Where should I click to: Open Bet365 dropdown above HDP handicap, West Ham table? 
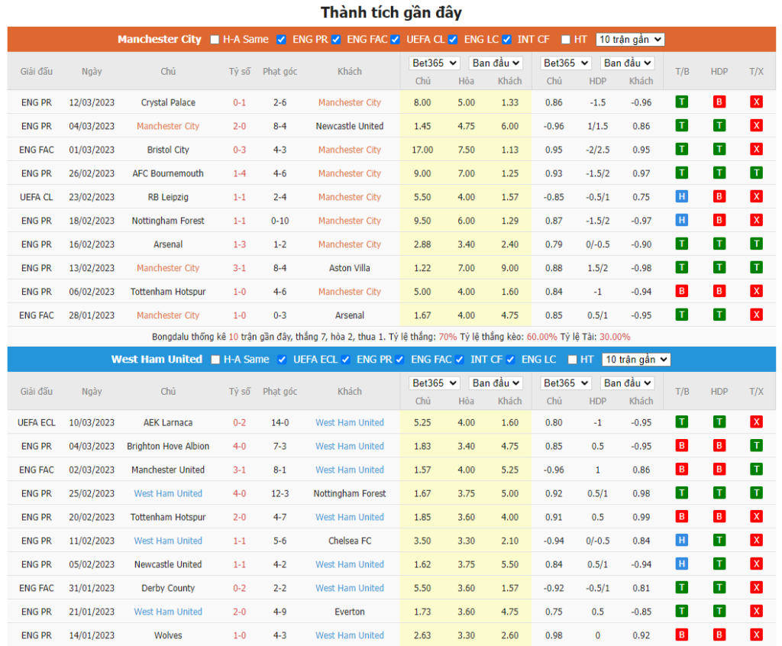(566, 383)
